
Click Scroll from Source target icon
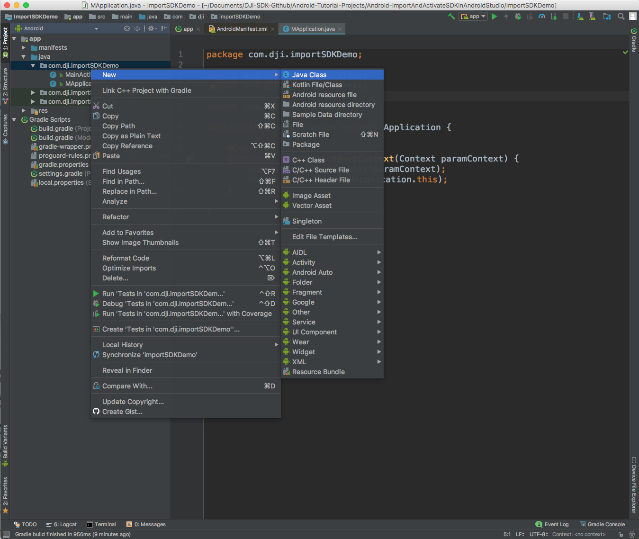pyautogui.click(x=127, y=28)
